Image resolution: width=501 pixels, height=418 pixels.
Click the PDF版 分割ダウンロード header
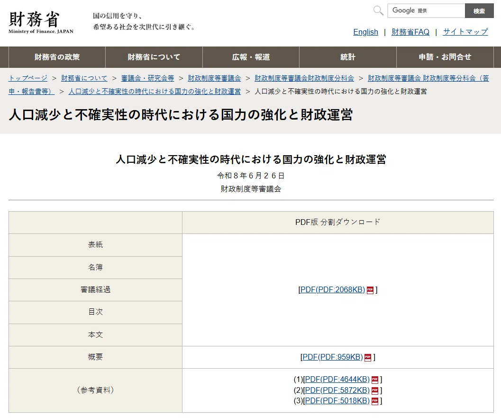click(338, 222)
